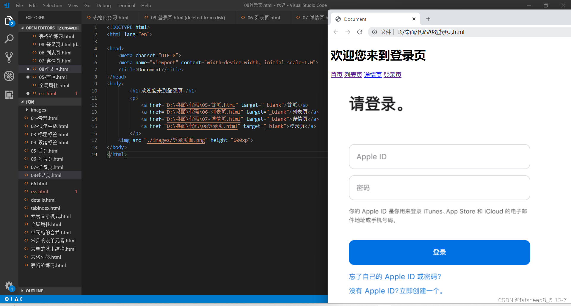The height and width of the screenshot is (306, 571).
Task: Click the browser forward arrow
Action: point(348,32)
